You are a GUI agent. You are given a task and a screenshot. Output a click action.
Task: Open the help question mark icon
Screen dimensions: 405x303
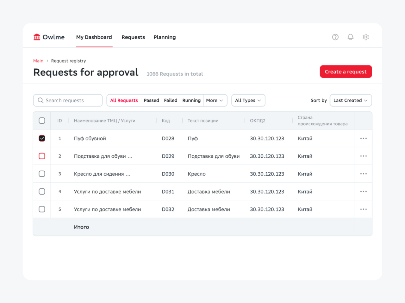pyautogui.click(x=335, y=37)
